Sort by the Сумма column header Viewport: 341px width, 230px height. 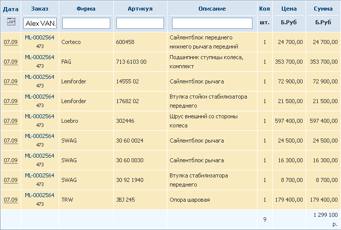coord(323,9)
